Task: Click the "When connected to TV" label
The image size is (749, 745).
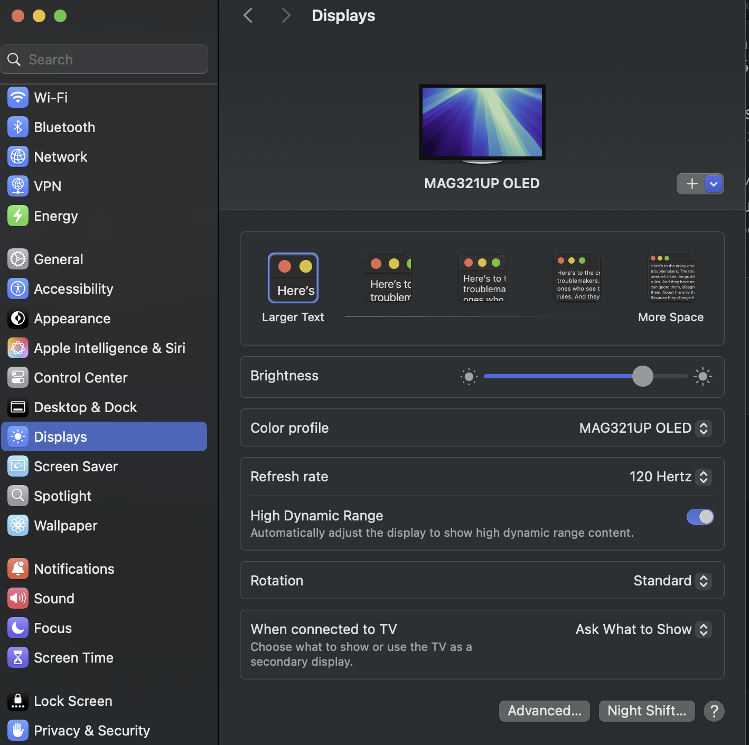Action: pyautogui.click(x=324, y=629)
